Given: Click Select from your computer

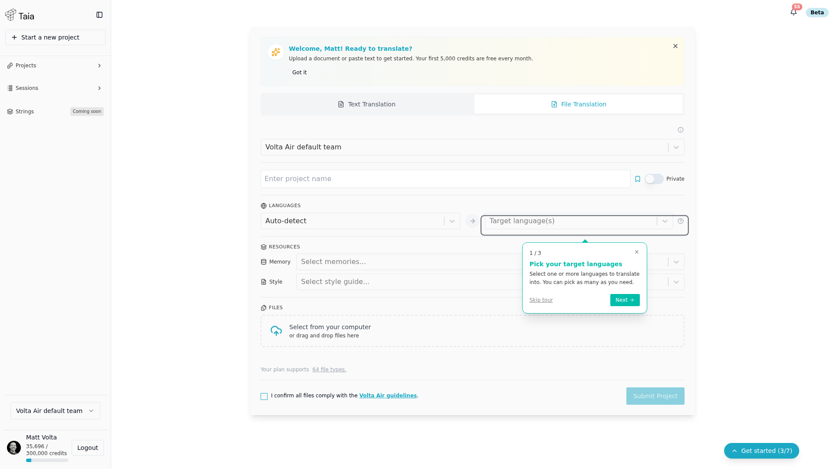Looking at the screenshot, I should pyautogui.click(x=330, y=327).
